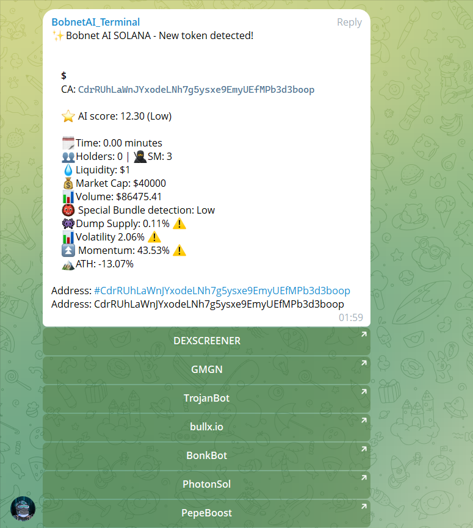The image size is (473, 528).
Task: Click the sparkles emoji before Bobnet AI SOLANA
Action: 58,35
